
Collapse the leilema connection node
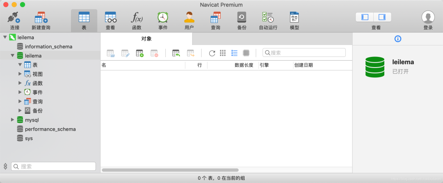point(5,37)
